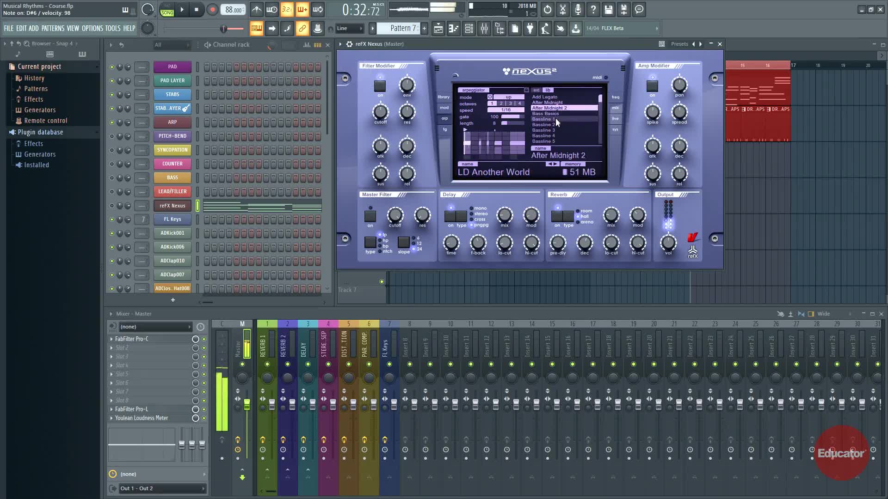This screenshot has width=888, height=499.
Task: Toggle the metronome icon
Action: click(257, 10)
